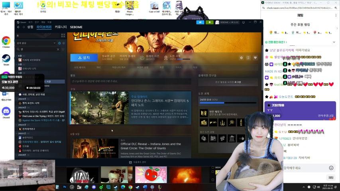The width and height of the screenshot is (340, 191).
Task: Open Steam from the taskbar
Action: [x=116, y=187]
